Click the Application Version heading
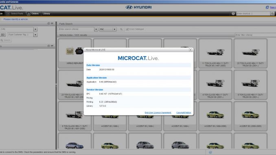This screenshot has width=276, height=155. [96, 78]
